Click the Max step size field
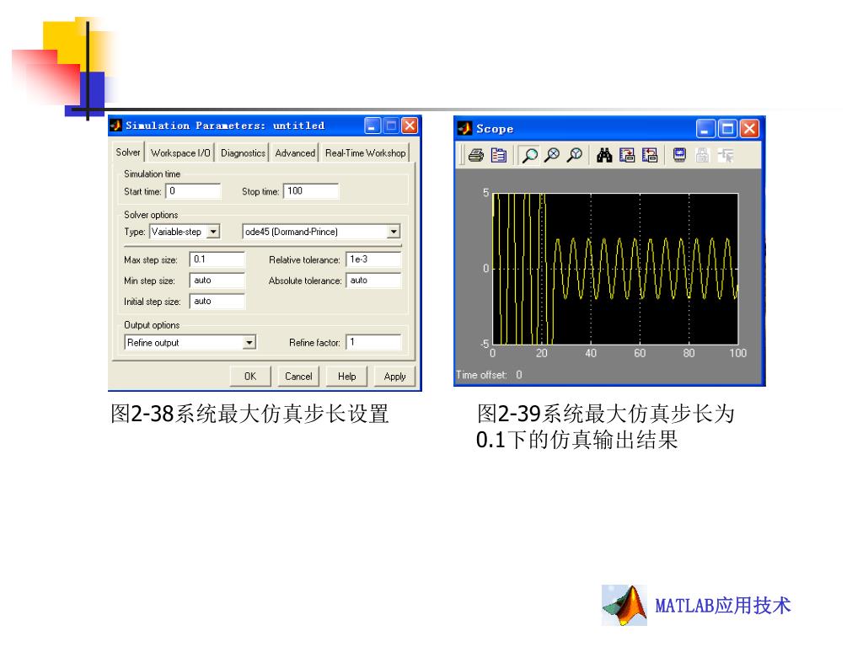Image resolution: width=863 pixels, height=647 pixels. [x=217, y=259]
